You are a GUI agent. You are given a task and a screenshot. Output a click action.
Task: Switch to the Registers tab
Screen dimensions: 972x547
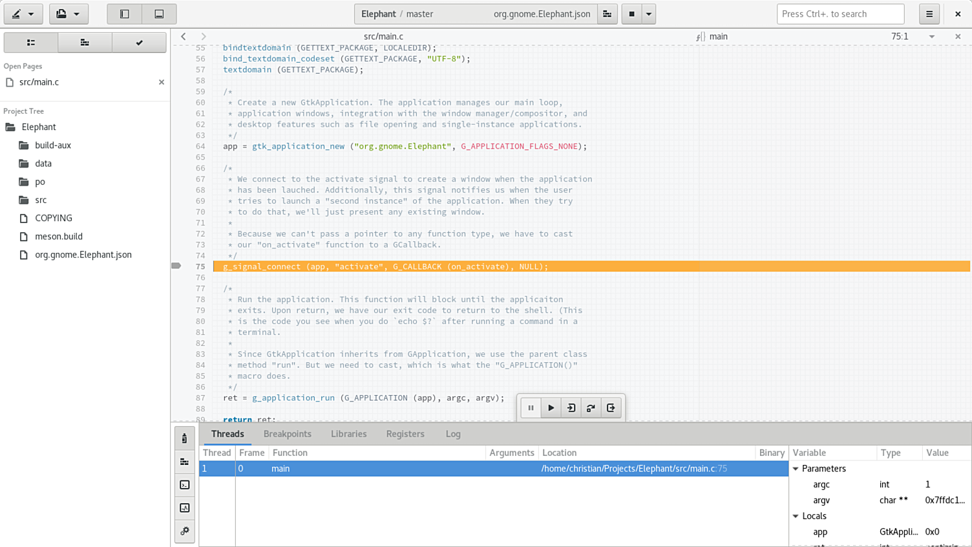[405, 434]
